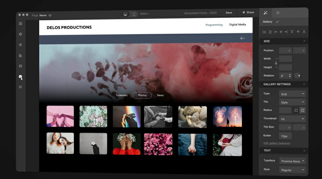The height and width of the screenshot is (179, 322).
Task: Click the layout sections icon atop left sidebar
Action: point(20,24)
